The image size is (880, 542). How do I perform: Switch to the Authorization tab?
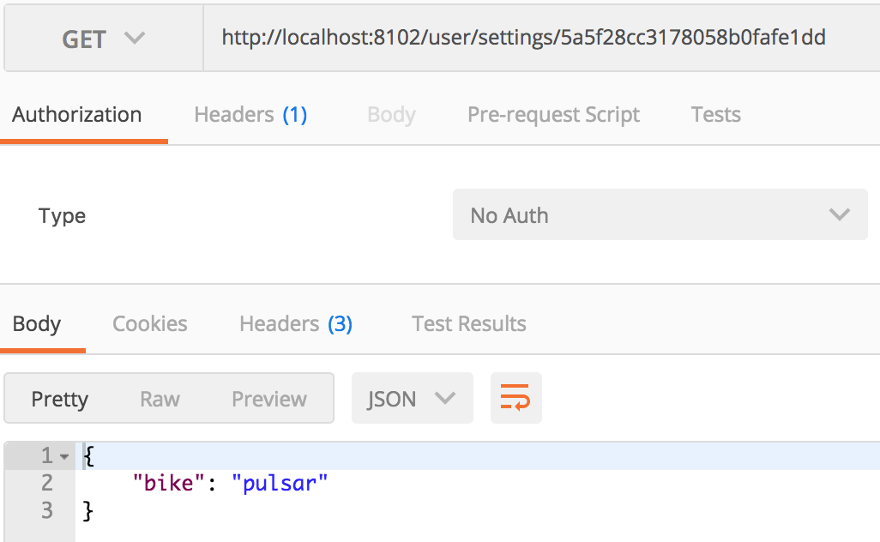(77, 114)
